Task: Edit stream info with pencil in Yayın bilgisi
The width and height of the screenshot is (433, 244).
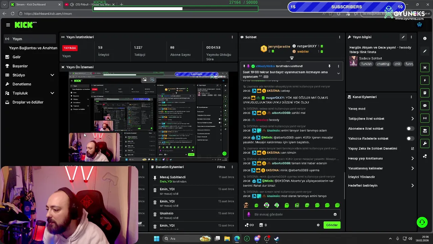Action: point(403,37)
